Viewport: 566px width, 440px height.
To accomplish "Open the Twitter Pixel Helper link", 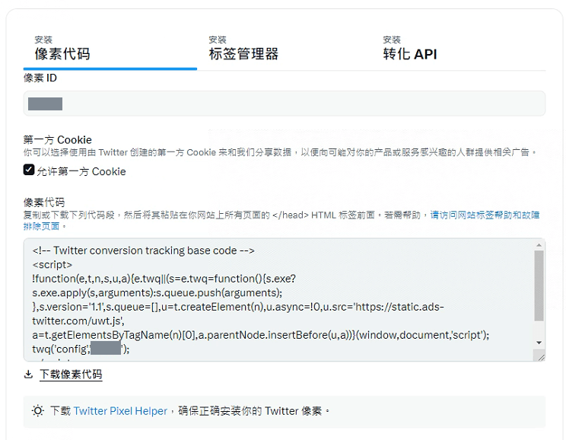I will click(x=120, y=411).
